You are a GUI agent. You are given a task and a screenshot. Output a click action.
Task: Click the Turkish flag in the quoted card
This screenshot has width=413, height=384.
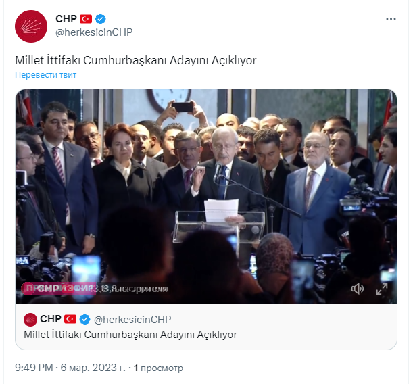(x=70, y=319)
